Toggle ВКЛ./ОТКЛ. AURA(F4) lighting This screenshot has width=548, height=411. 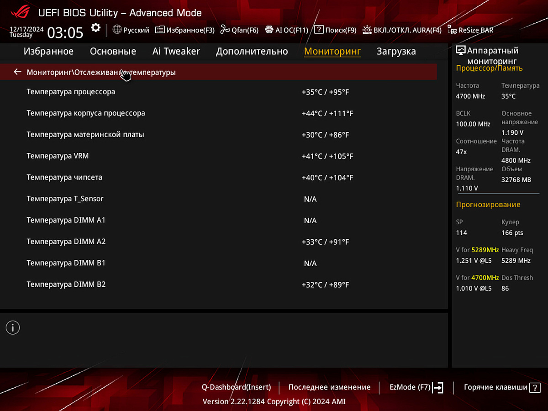pyautogui.click(x=402, y=30)
